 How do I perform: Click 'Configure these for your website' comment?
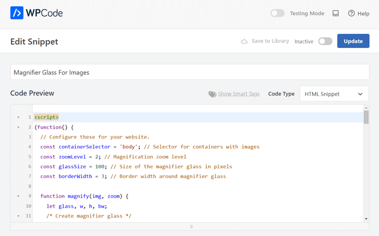[x=95, y=137]
